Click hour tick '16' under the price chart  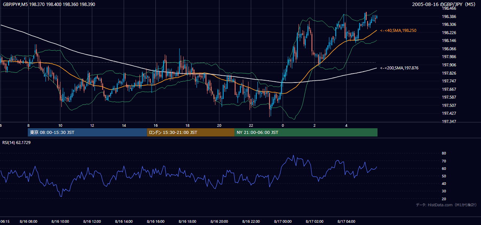156,125
